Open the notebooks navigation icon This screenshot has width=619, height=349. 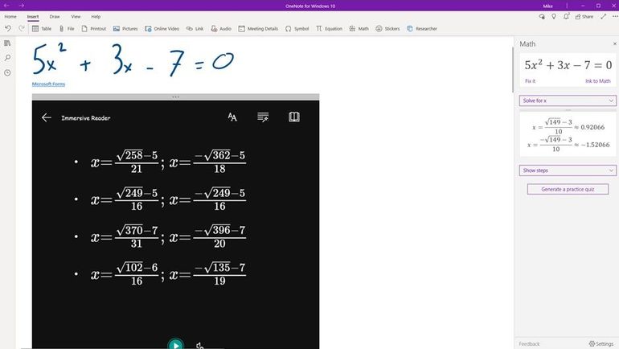pos(7,43)
